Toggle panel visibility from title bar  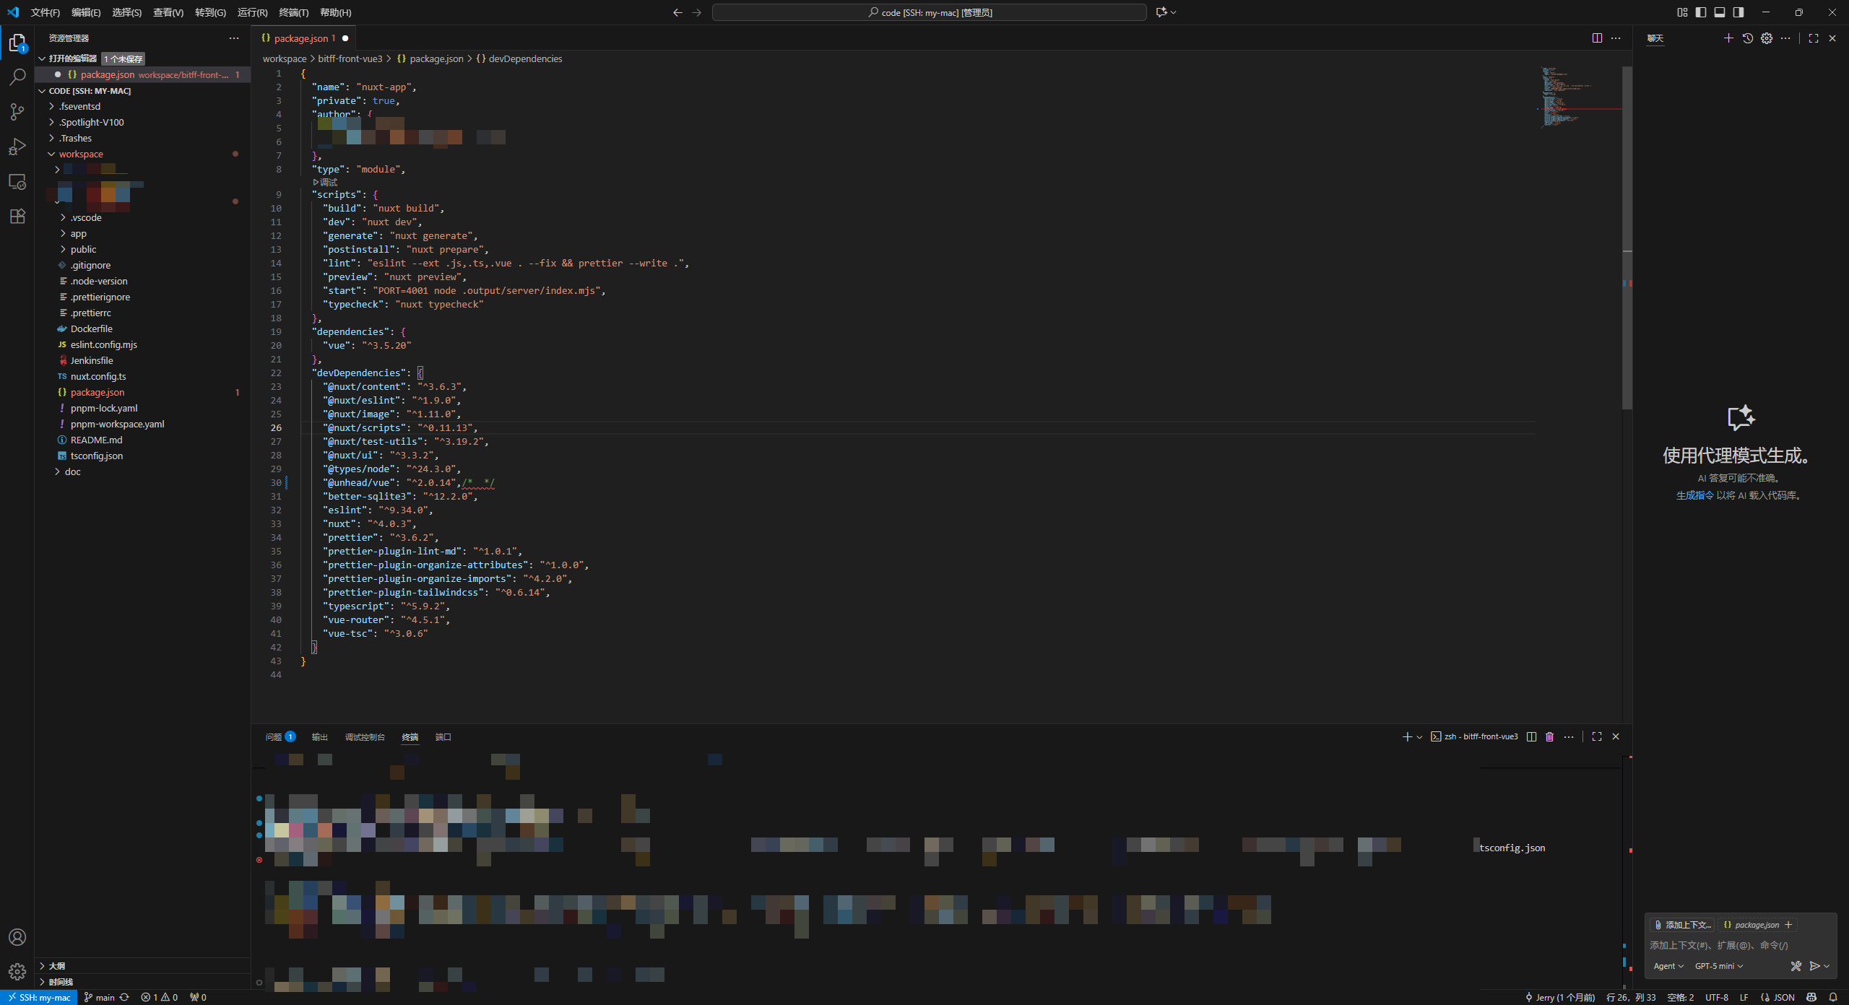point(1720,12)
